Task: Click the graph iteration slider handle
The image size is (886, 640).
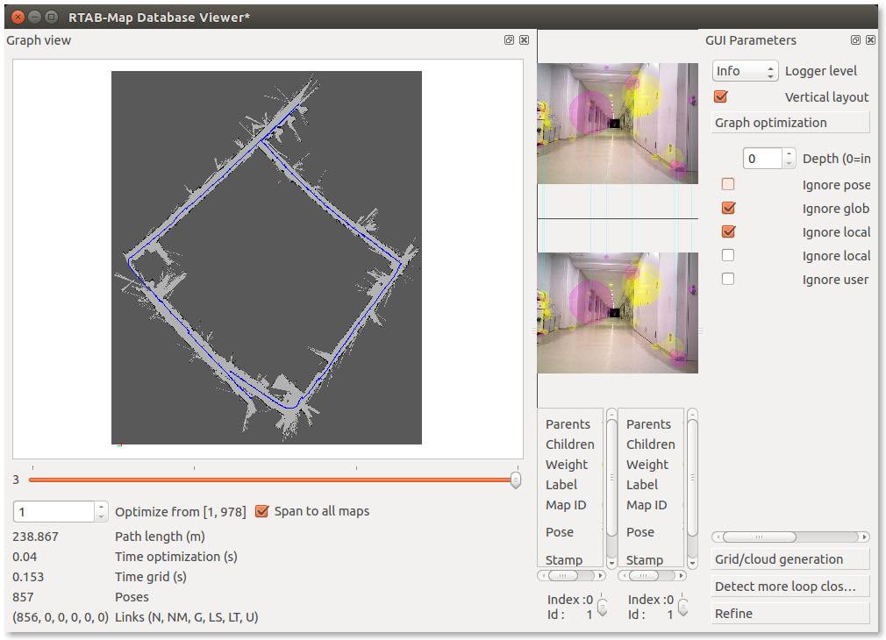Action: click(516, 480)
